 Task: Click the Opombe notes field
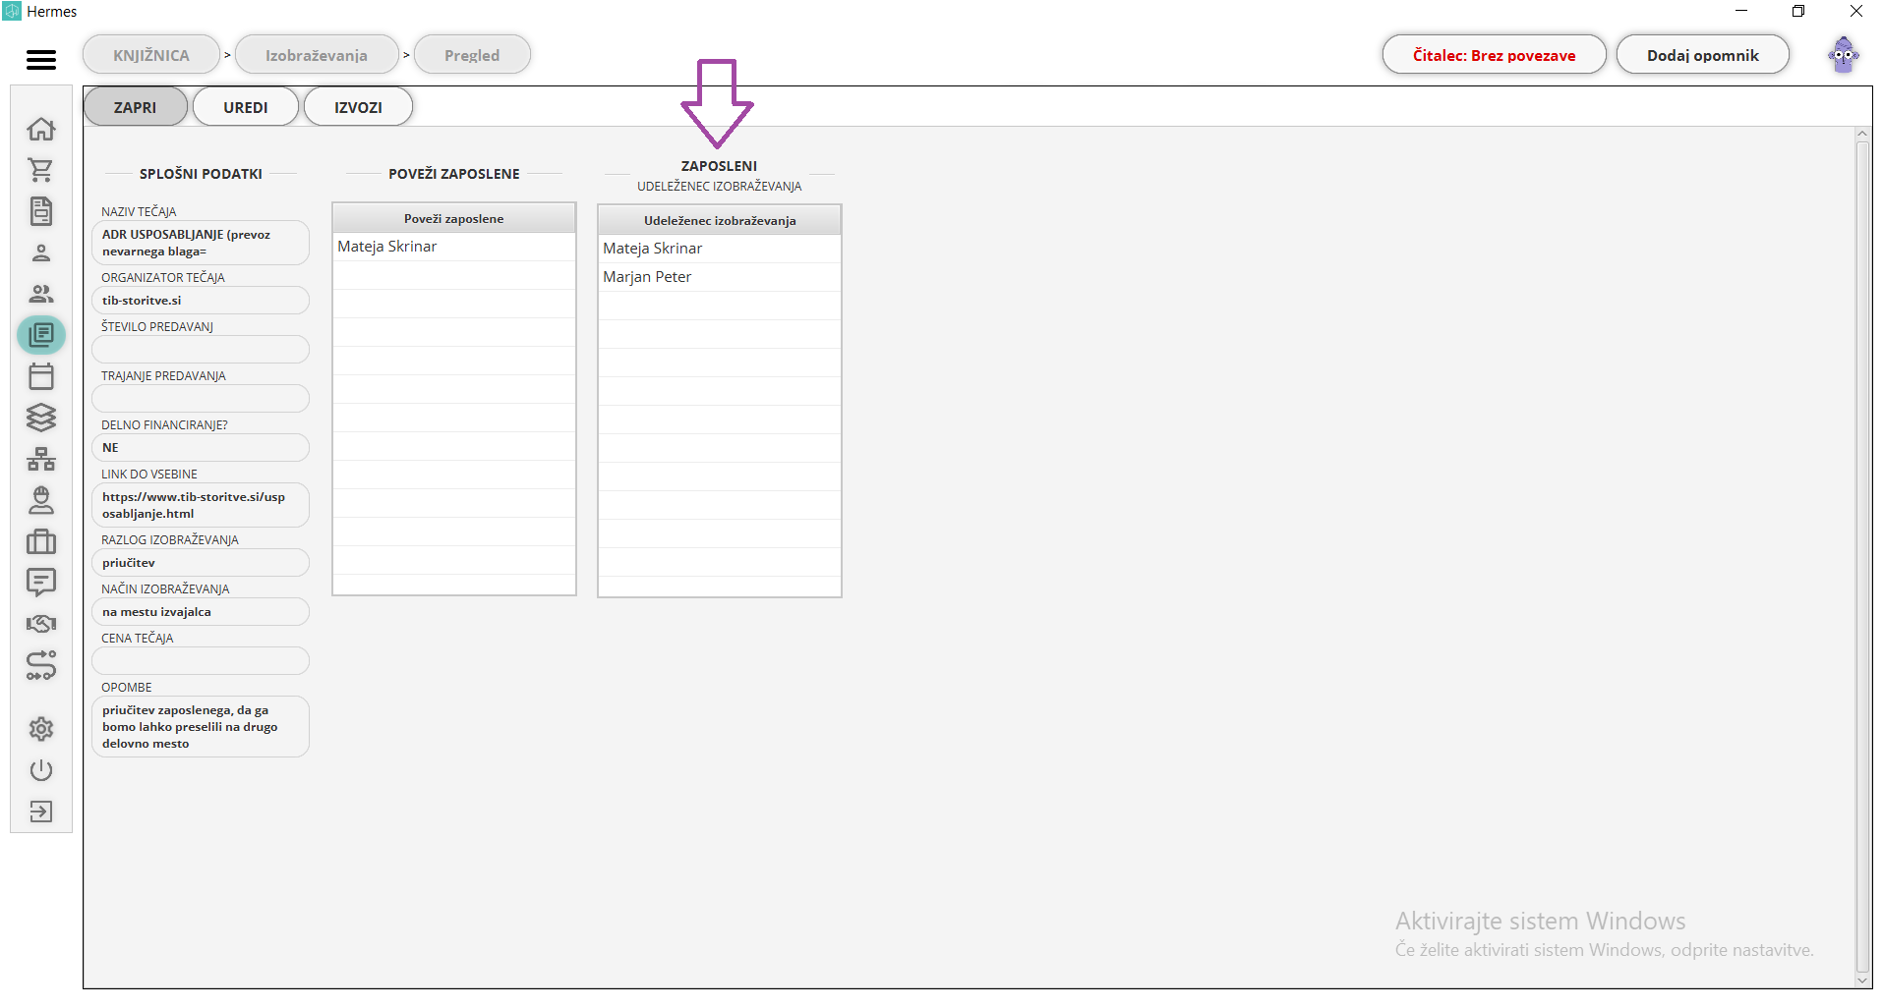[201, 727]
